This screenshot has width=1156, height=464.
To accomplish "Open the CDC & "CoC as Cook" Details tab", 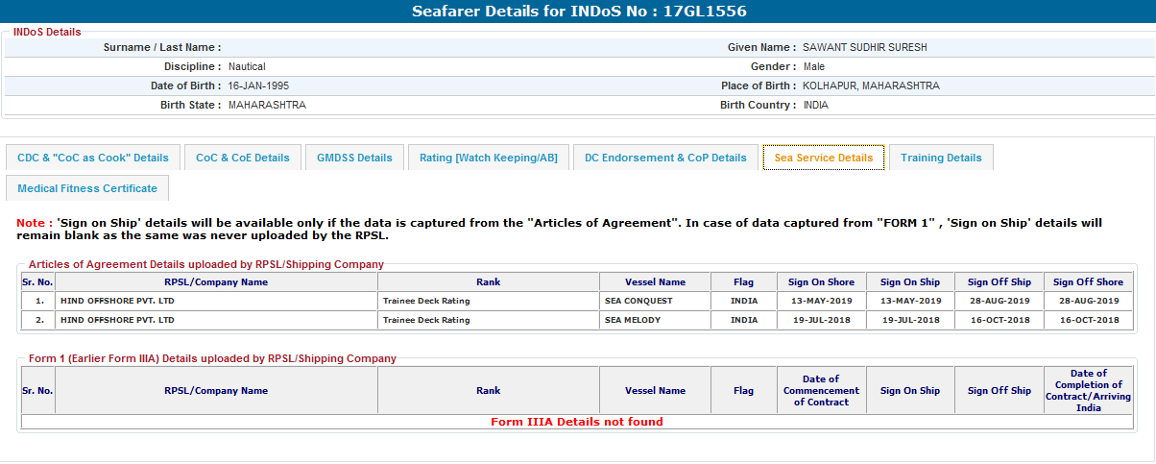I will 93,158.
